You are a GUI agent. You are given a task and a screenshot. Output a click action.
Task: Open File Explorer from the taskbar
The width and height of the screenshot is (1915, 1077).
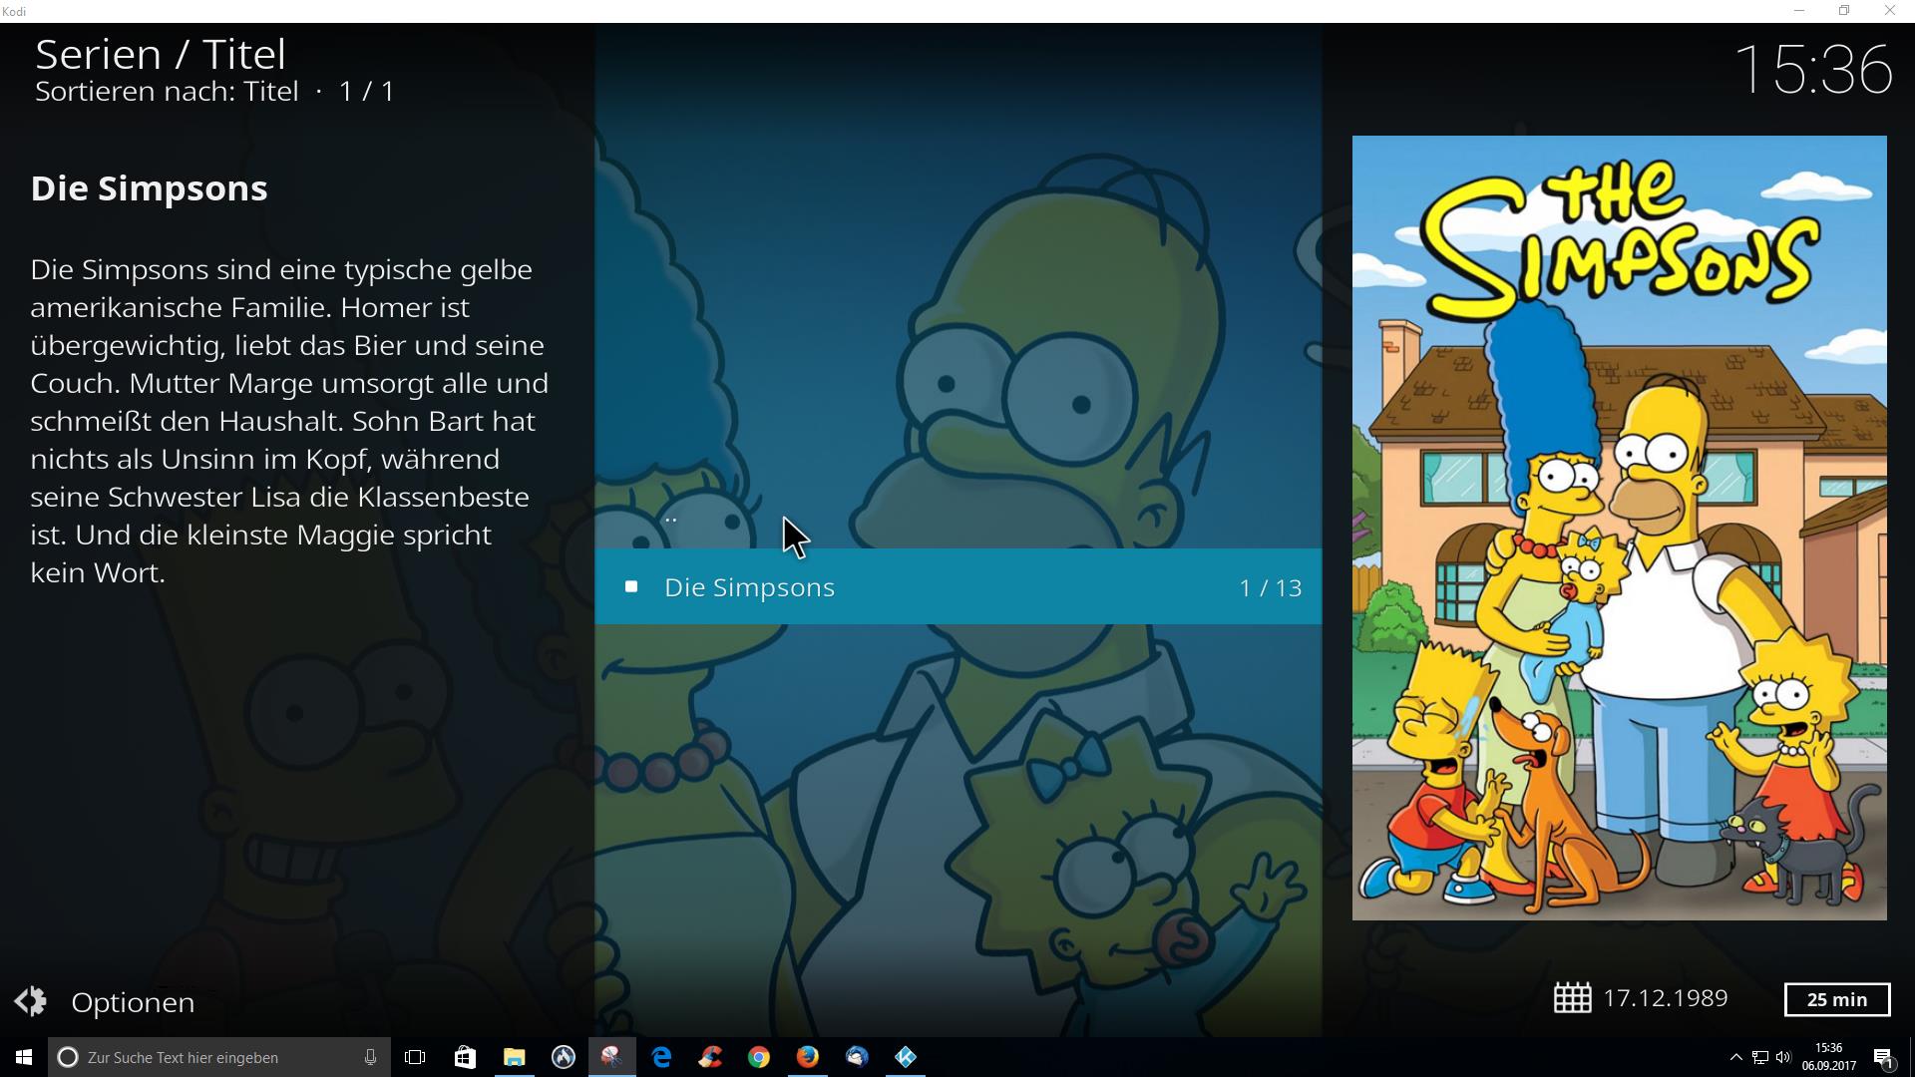coord(514,1057)
